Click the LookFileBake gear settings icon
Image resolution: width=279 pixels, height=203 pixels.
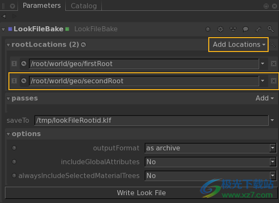[x=220, y=29]
